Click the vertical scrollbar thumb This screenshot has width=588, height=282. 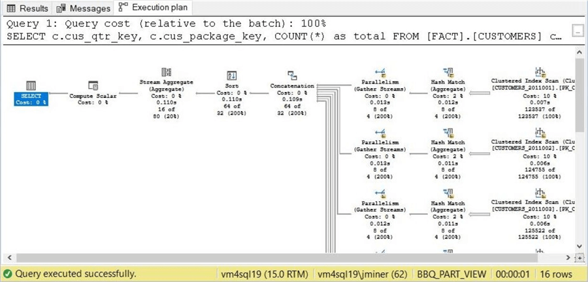point(580,95)
